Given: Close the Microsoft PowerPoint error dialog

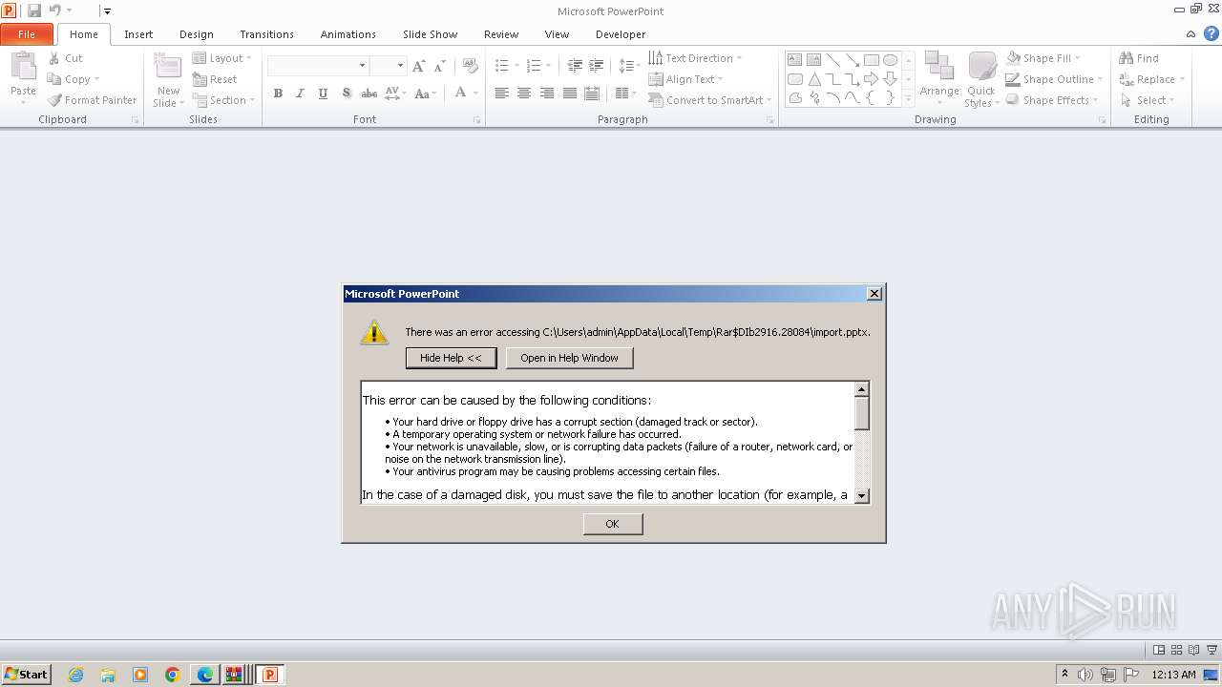Looking at the screenshot, I should point(874,294).
